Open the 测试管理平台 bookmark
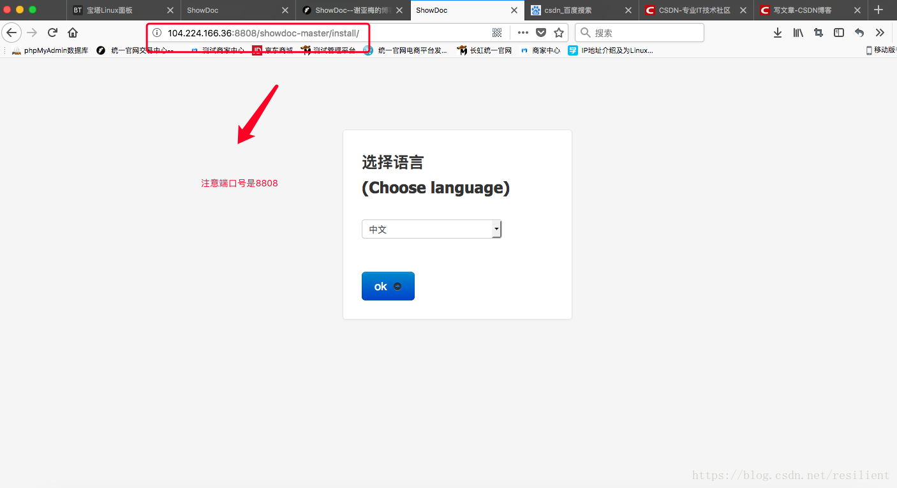897x488 pixels. (328, 50)
